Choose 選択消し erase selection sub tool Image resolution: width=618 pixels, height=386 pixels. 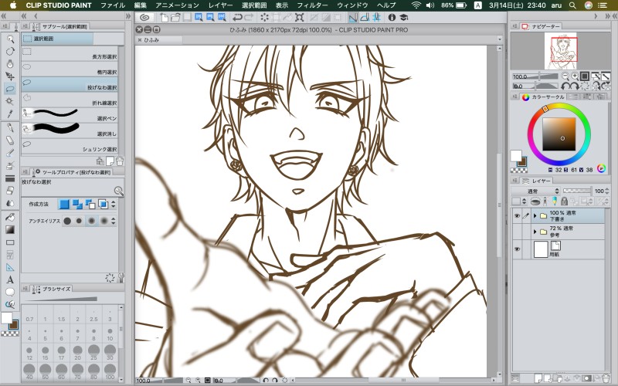tap(70, 130)
